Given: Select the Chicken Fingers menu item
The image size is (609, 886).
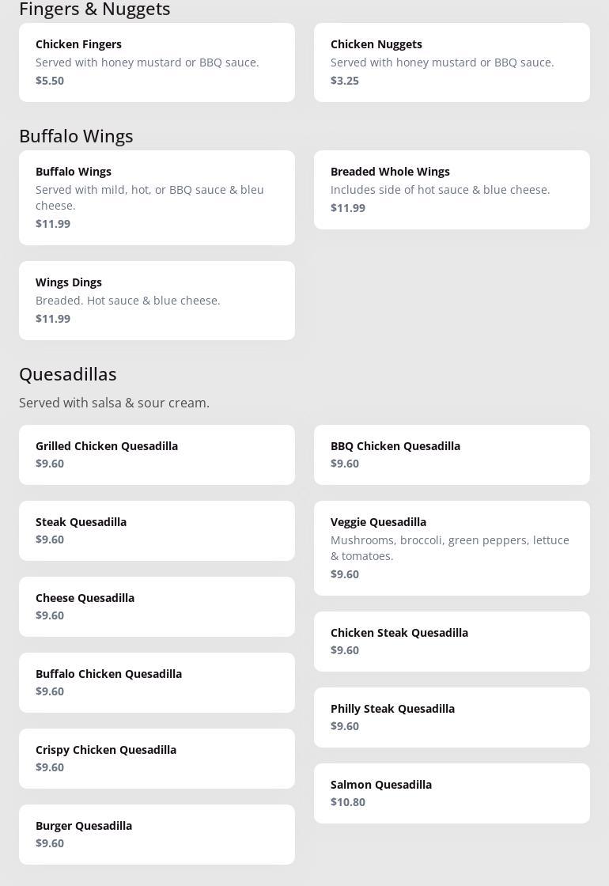Looking at the screenshot, I should (157, 62).
